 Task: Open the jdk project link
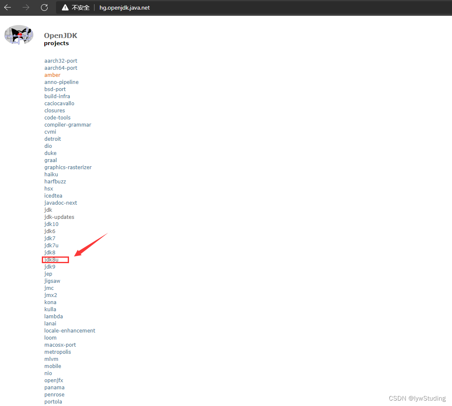(49, 210)
